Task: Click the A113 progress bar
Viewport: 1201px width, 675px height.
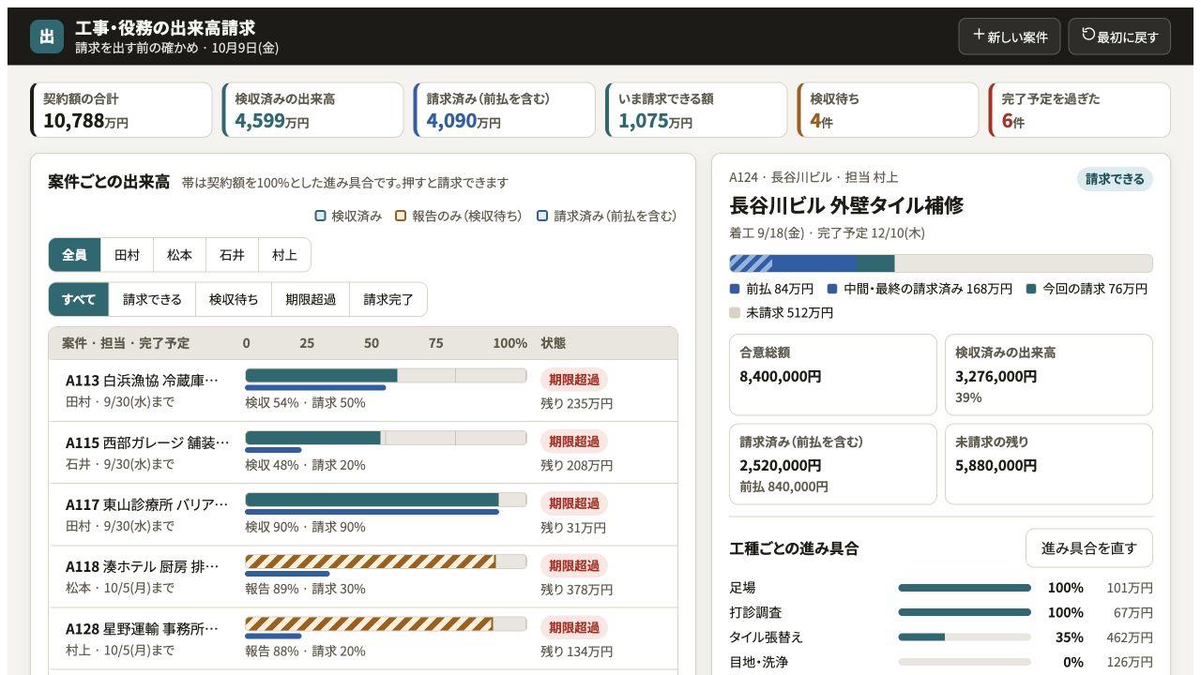Action: tap(386, 376)
